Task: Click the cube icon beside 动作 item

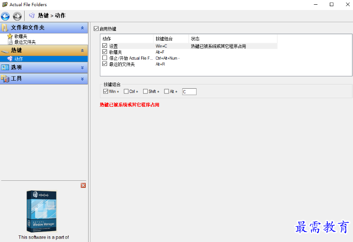Action: click(10, 59)
